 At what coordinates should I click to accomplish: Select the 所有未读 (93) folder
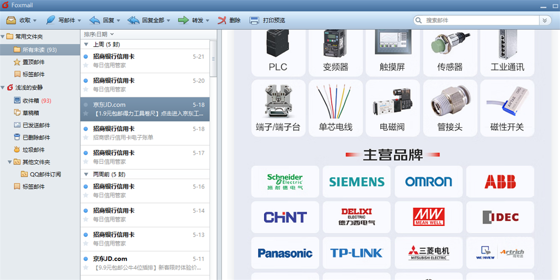tap(40, 49)
